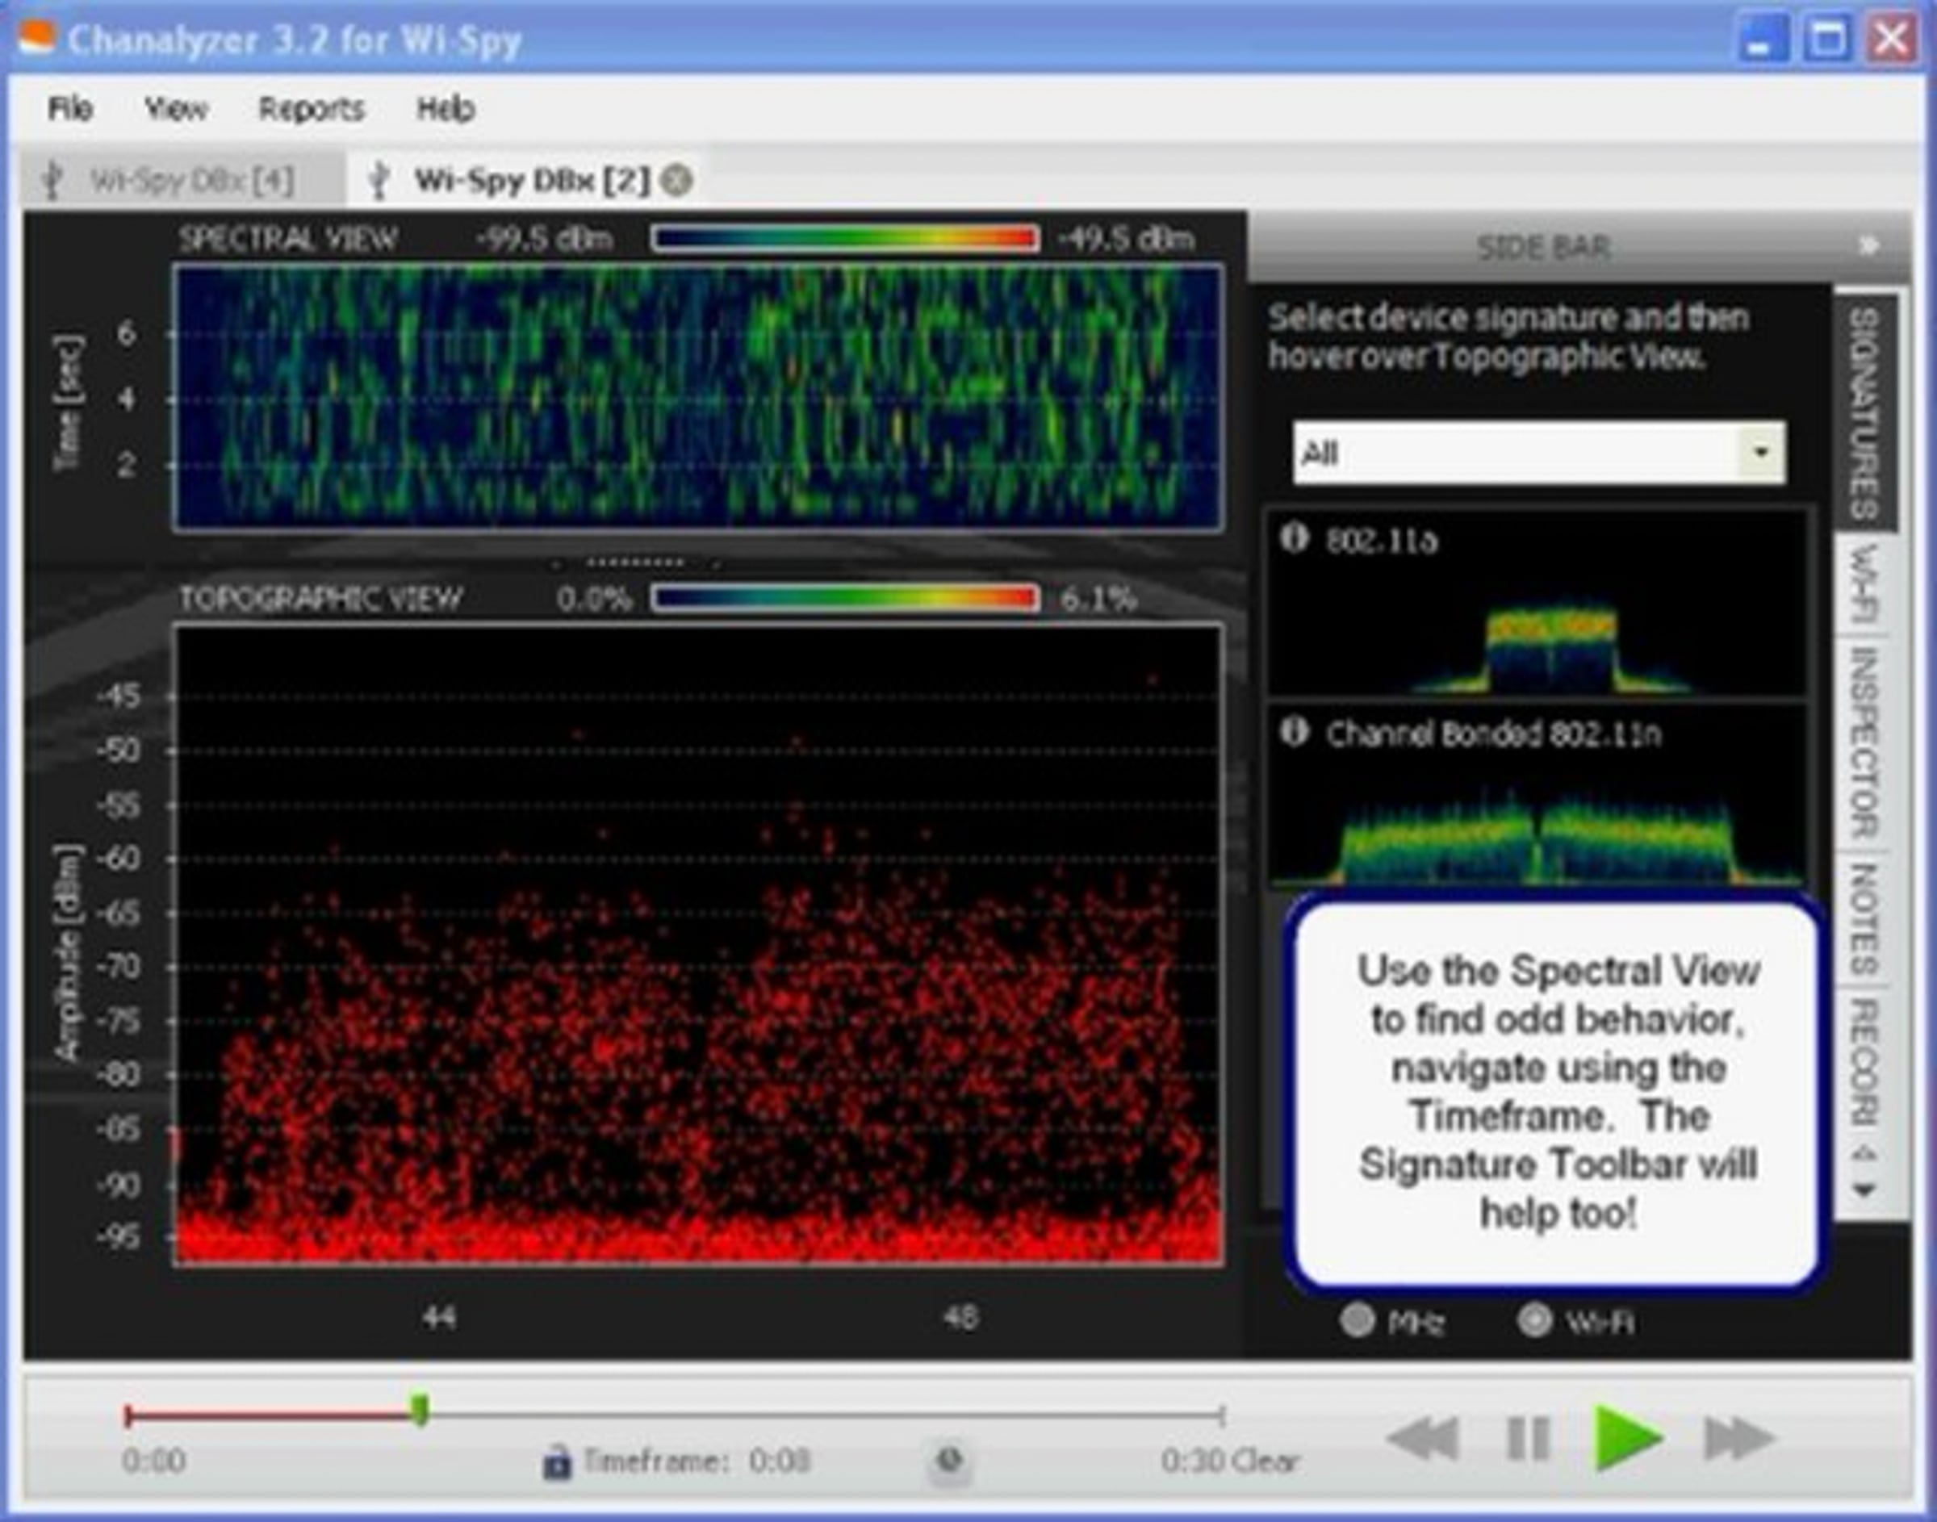The width and height of the screenshot is (1937, 1522).
Task: Collapse the Side Bar with the chevron
Action: click(1869, 245)
